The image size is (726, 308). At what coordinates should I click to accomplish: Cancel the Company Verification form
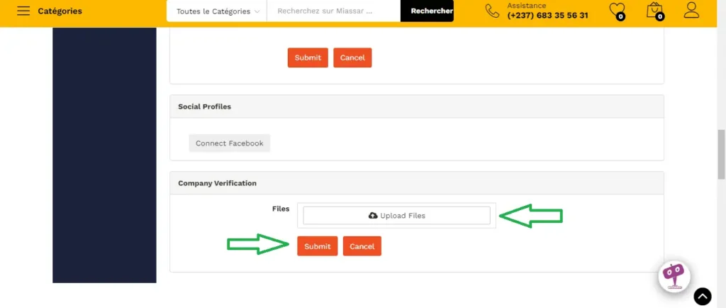click(x=362, y=246)
